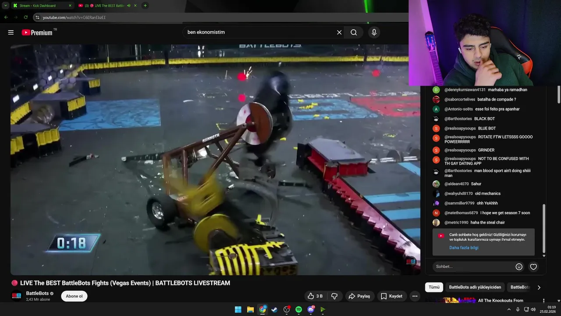Show more filter chips with the right arrow
Viewport: 561px width, 316px height.
coord(539,287)
